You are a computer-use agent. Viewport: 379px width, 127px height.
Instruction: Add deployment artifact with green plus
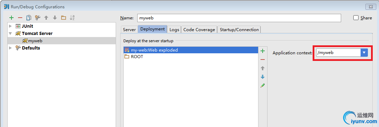coord(263,51)
